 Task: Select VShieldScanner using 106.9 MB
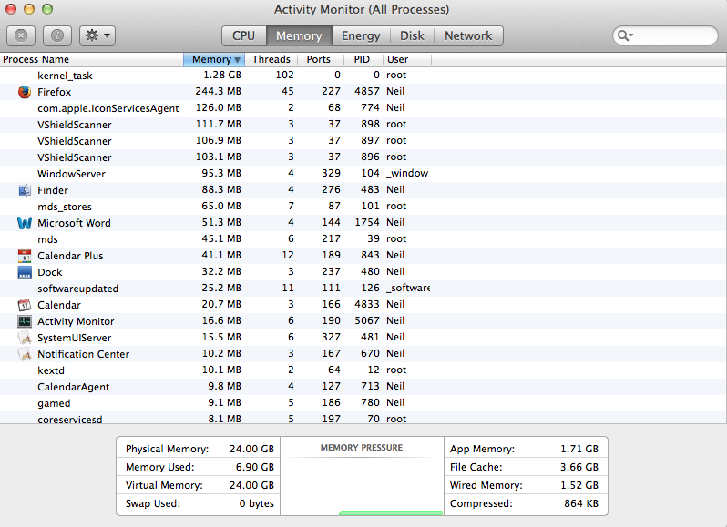tap(363, 141)
